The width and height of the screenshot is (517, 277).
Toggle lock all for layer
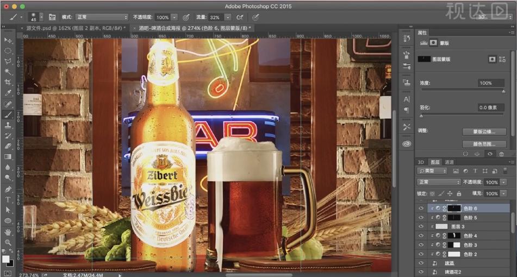point(459,193)
